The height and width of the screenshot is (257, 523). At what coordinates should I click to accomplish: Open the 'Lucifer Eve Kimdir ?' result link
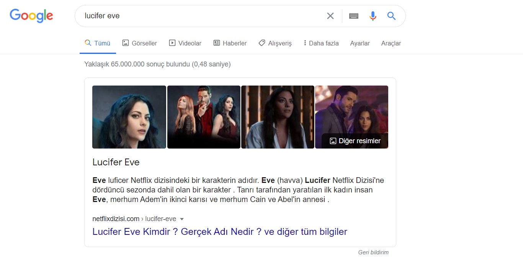[220, 231]
